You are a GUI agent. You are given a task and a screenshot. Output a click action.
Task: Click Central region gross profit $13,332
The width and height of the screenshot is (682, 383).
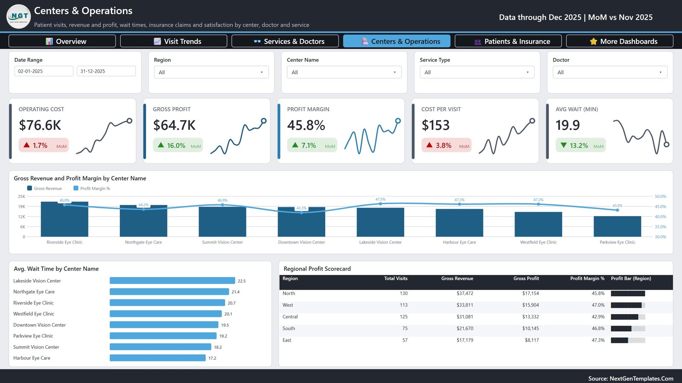click(x=530, y=317)
